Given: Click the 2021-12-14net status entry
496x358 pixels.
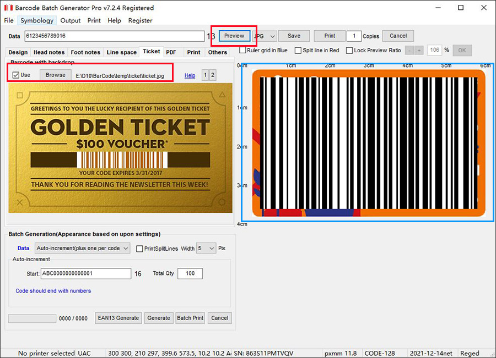Looking at the screenshot, I should (x=431, y=353).
